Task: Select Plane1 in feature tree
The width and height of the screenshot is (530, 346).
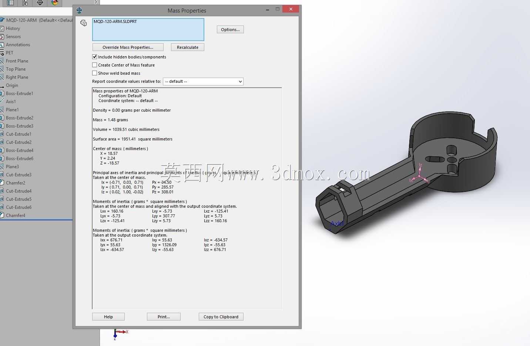Action: click(12, 110)
